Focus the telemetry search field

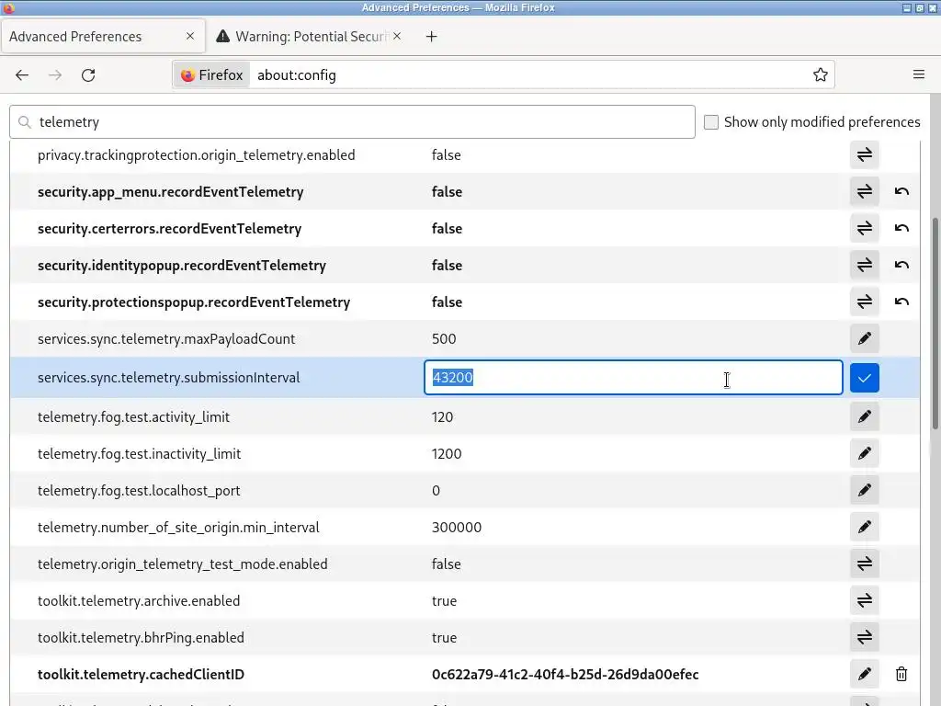click(x=352, y=122)
